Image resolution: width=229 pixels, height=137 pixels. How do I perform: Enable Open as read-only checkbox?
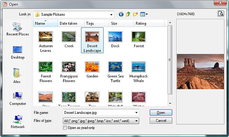[x=65, y=128]
